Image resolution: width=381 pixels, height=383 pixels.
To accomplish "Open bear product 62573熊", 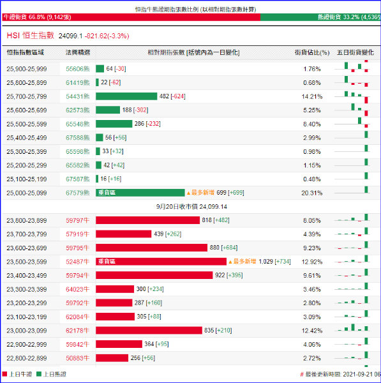I will (x=78, y=110).
